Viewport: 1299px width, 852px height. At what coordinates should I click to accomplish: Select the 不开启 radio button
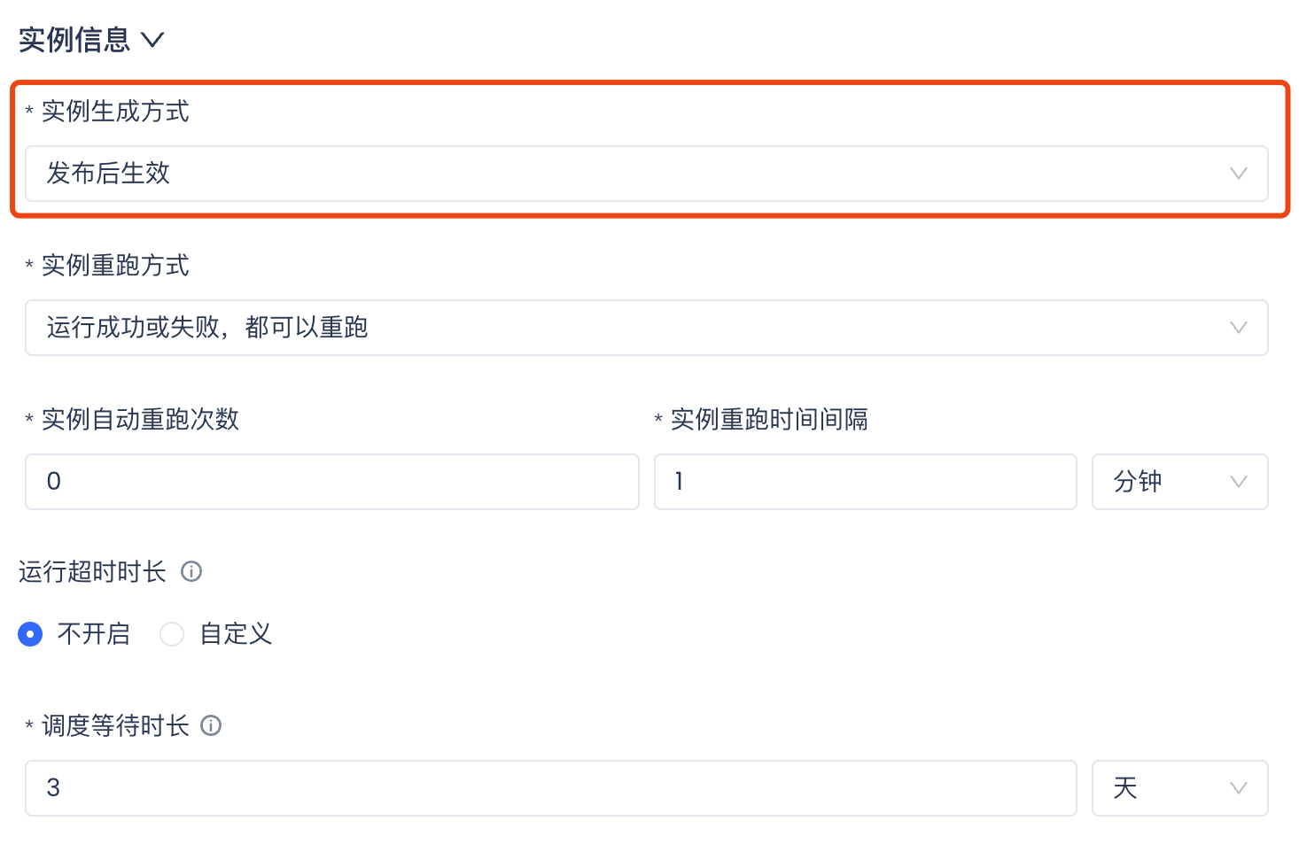pos(30,634)
